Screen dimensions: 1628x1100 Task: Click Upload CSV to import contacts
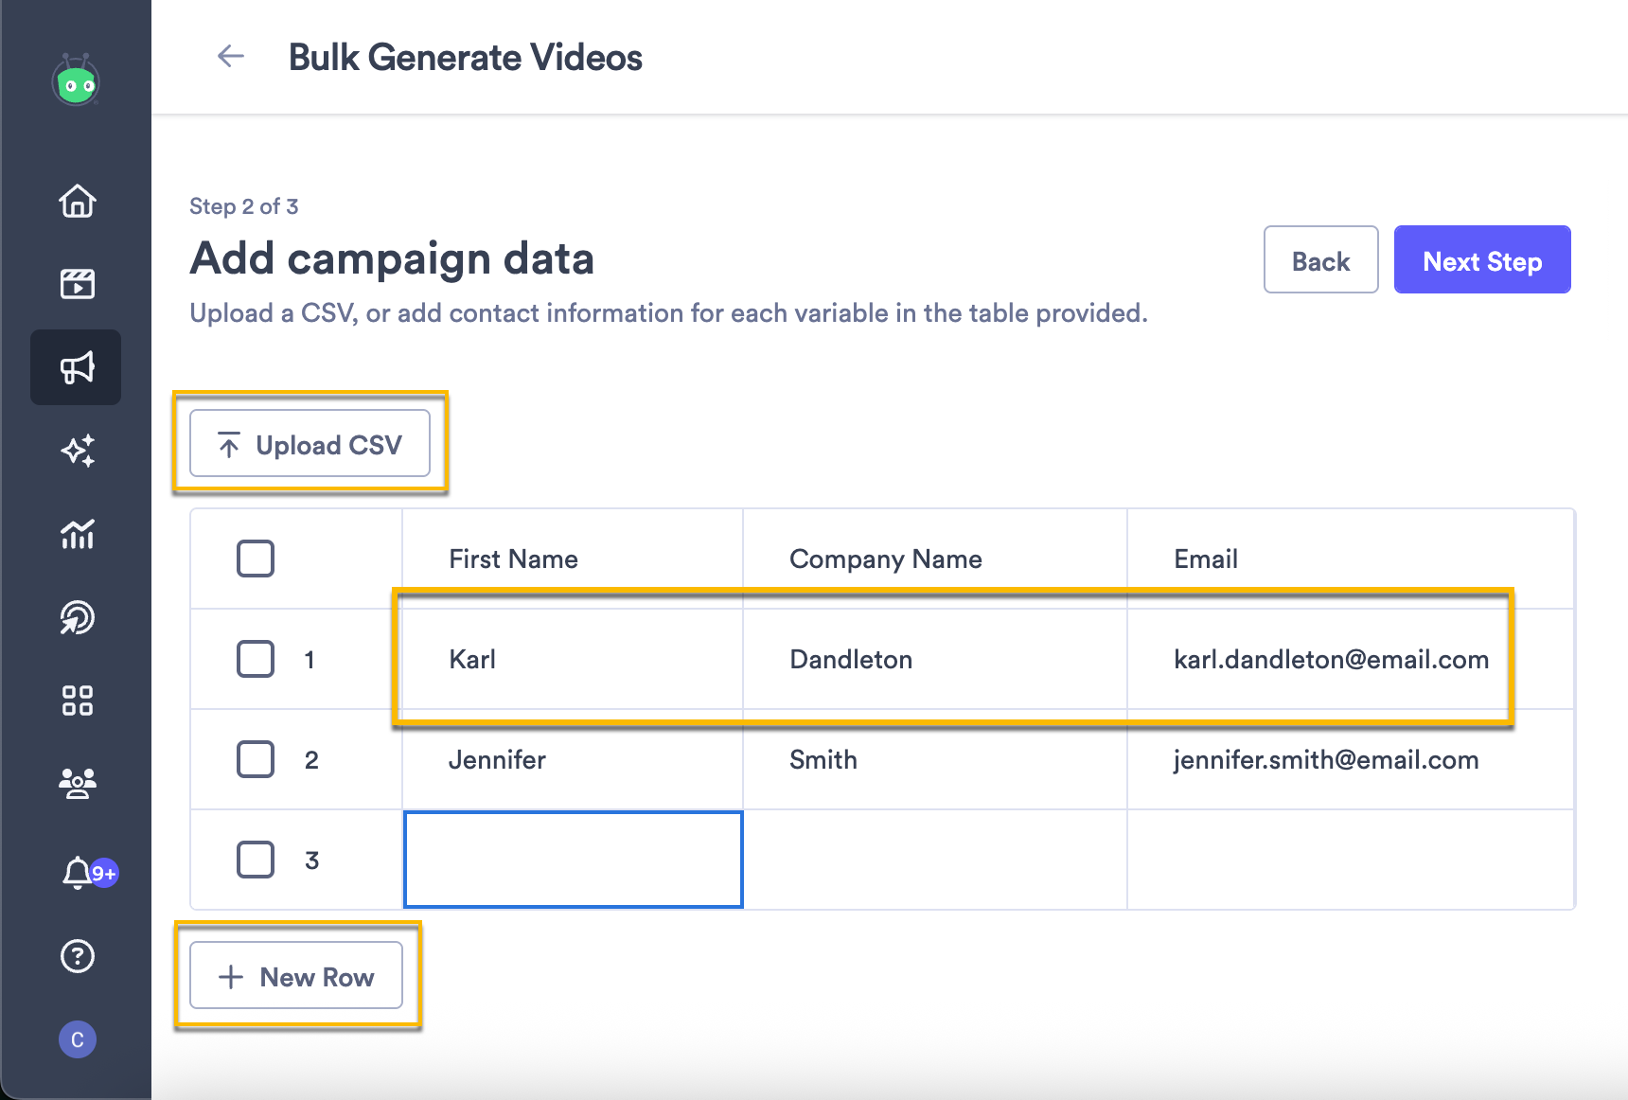click(x=310, y=443)
